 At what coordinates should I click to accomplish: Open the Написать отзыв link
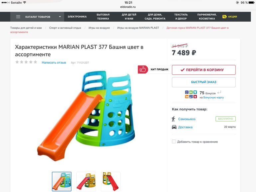54,62
